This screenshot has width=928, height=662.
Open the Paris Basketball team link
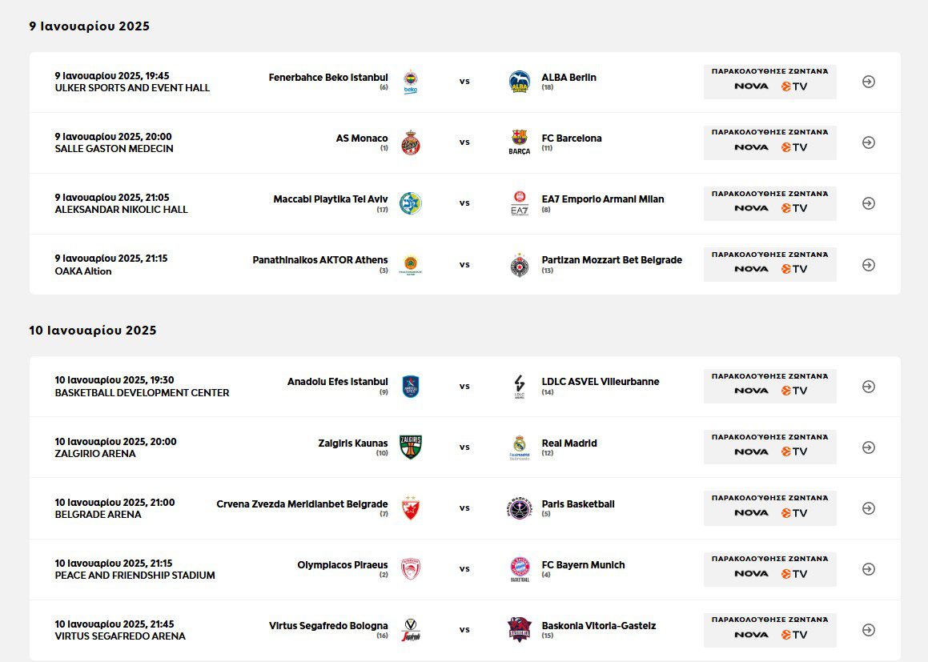pyautogui.click(x=578, y=504)
